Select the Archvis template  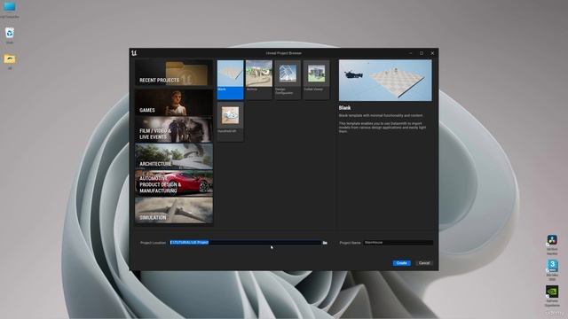pyautogui.click(x=258, y=80)
